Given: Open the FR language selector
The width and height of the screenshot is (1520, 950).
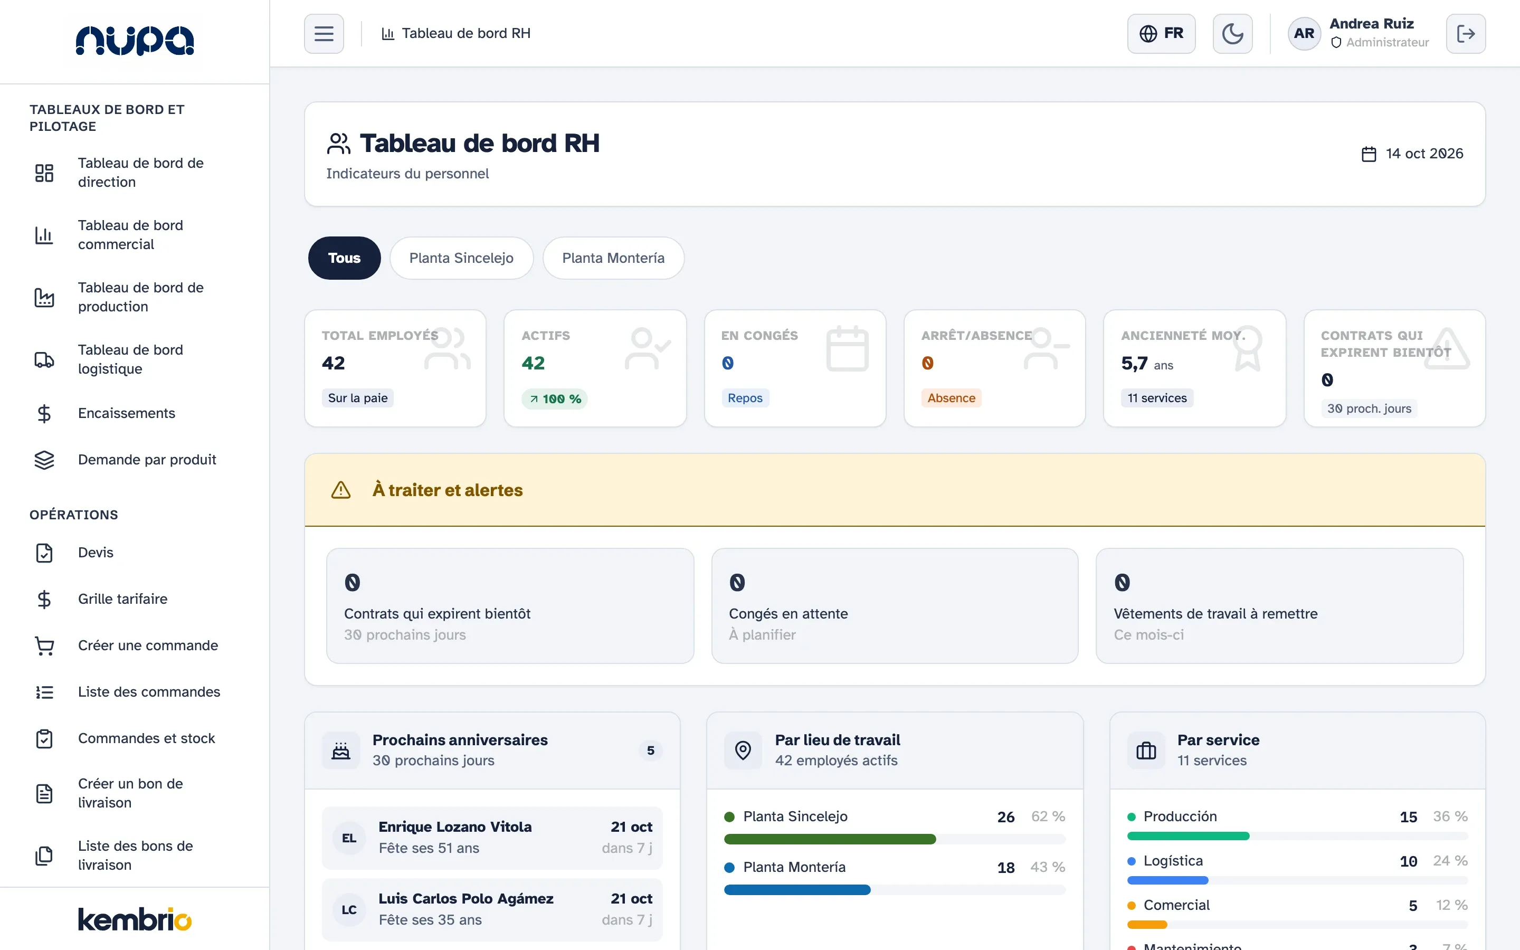Looking at the screenshot, I should (1161, 33).
